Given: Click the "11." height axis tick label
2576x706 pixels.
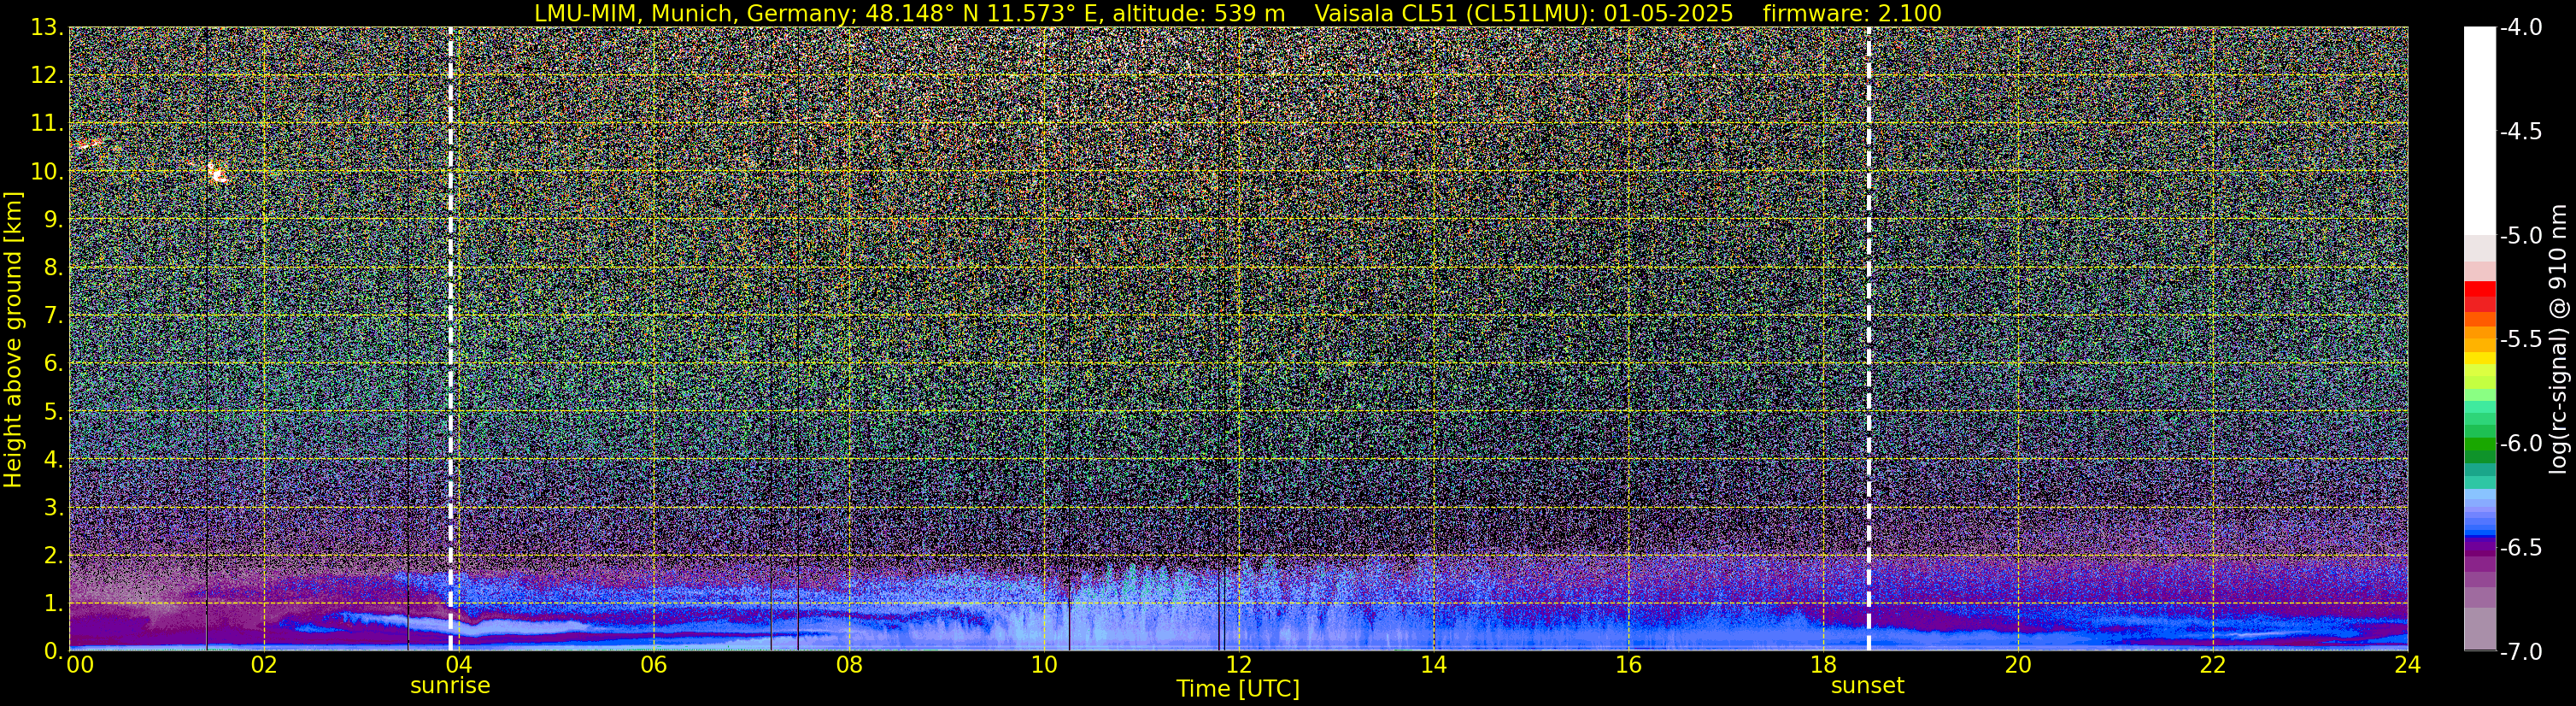Looking at the screenshot, I should (x=48, y=124).
